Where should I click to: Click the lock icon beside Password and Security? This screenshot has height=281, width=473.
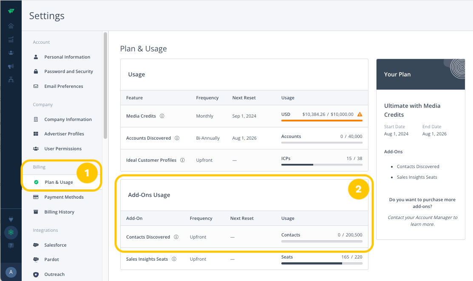coord(36,71)
